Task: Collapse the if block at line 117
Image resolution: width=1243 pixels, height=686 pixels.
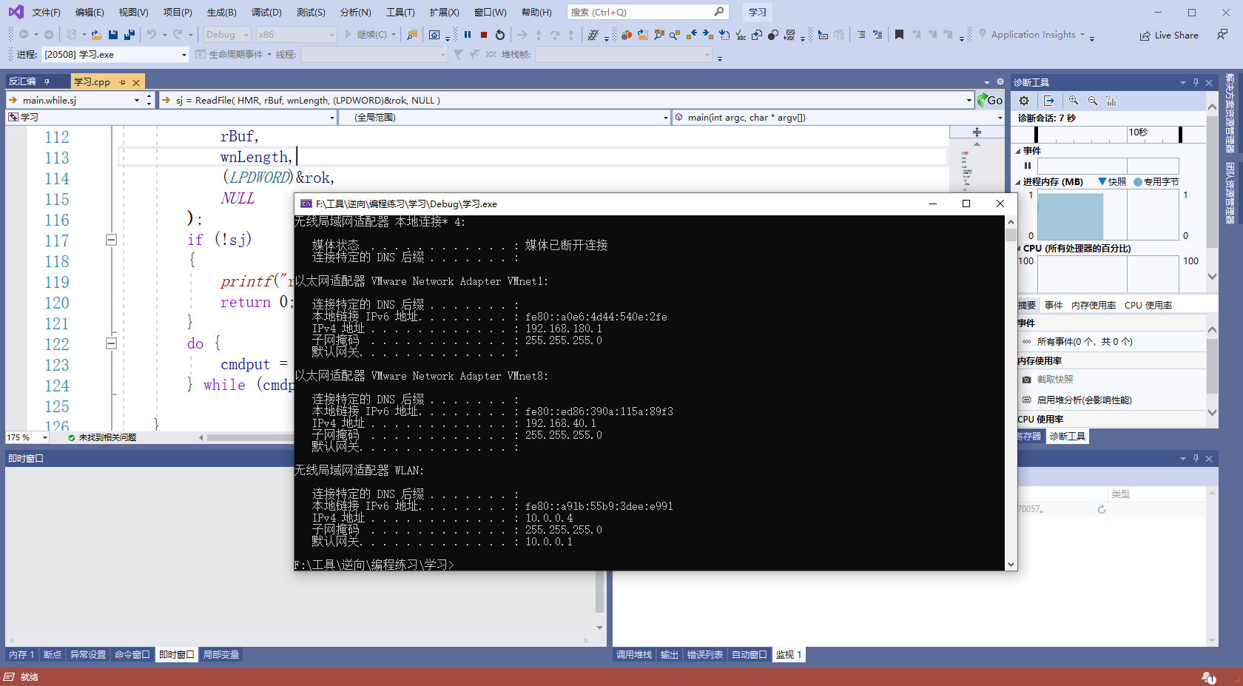Action: (111, 240)
